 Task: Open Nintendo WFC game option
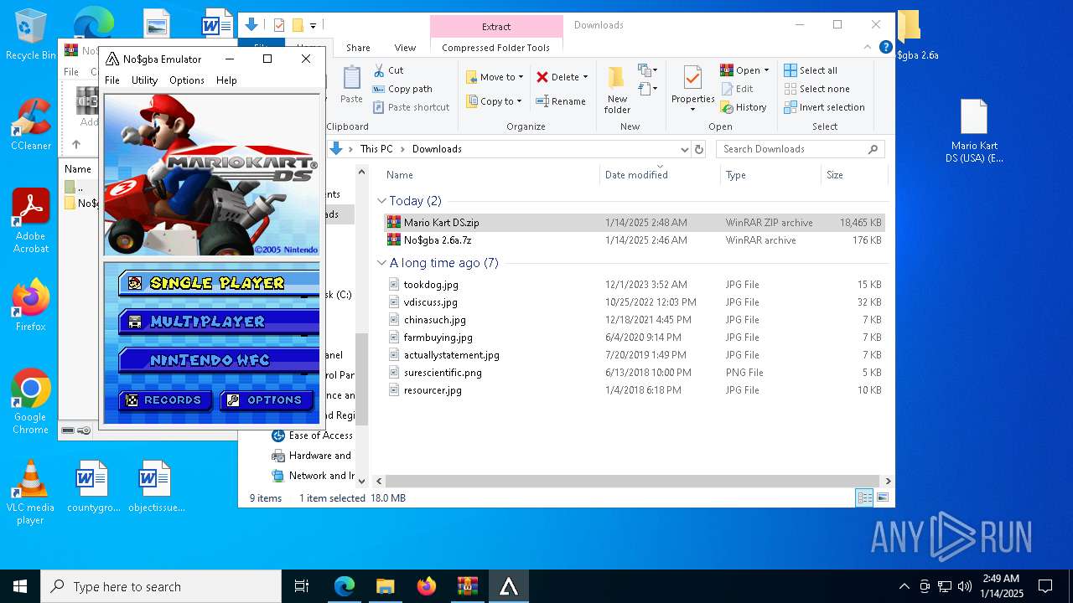[219, 360]
